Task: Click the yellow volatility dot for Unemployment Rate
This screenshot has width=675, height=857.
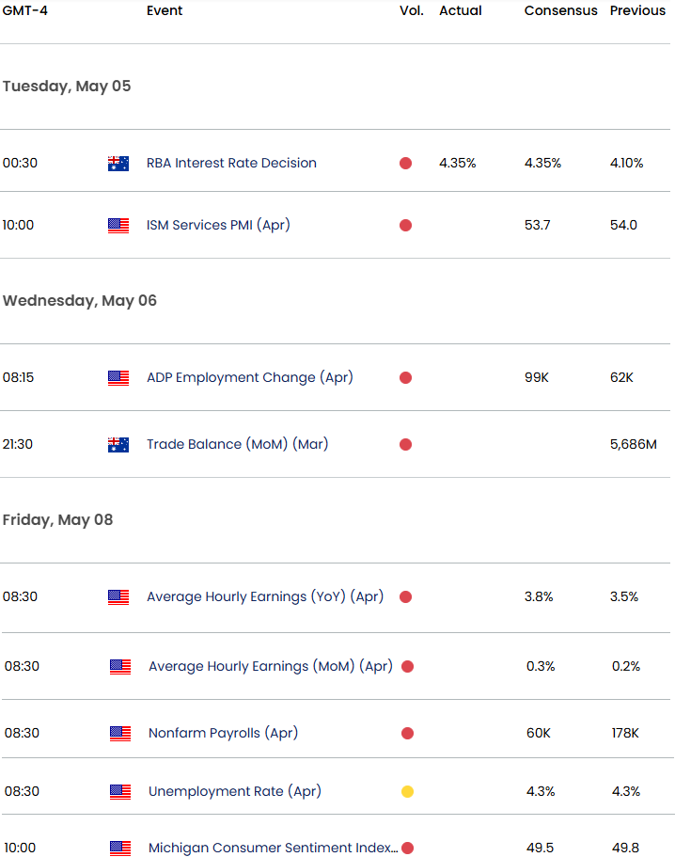Action: click(x=407, y=791)
